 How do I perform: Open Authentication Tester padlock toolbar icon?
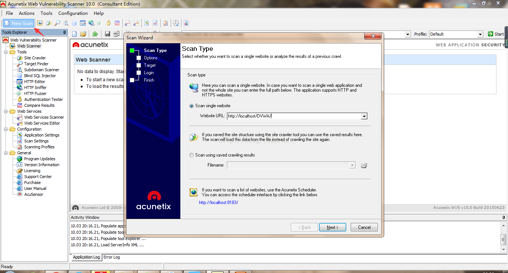click(x=109, y=23)
